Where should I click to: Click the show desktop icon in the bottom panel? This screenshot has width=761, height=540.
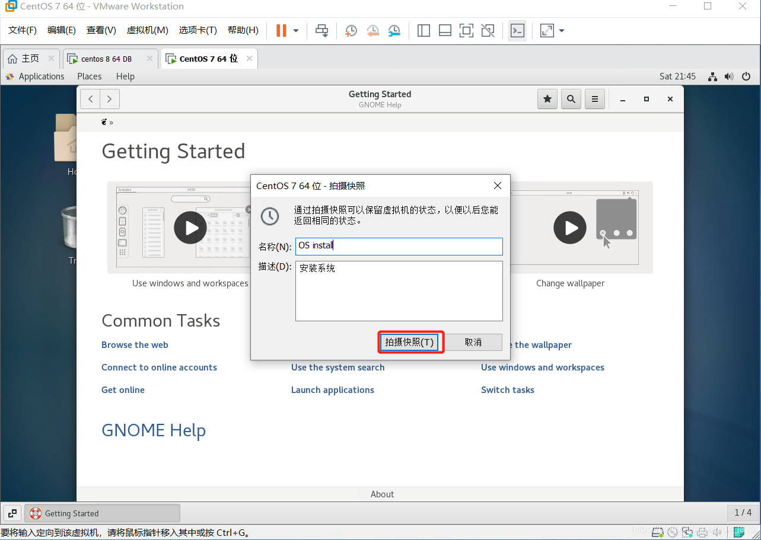tap(13, 513)
